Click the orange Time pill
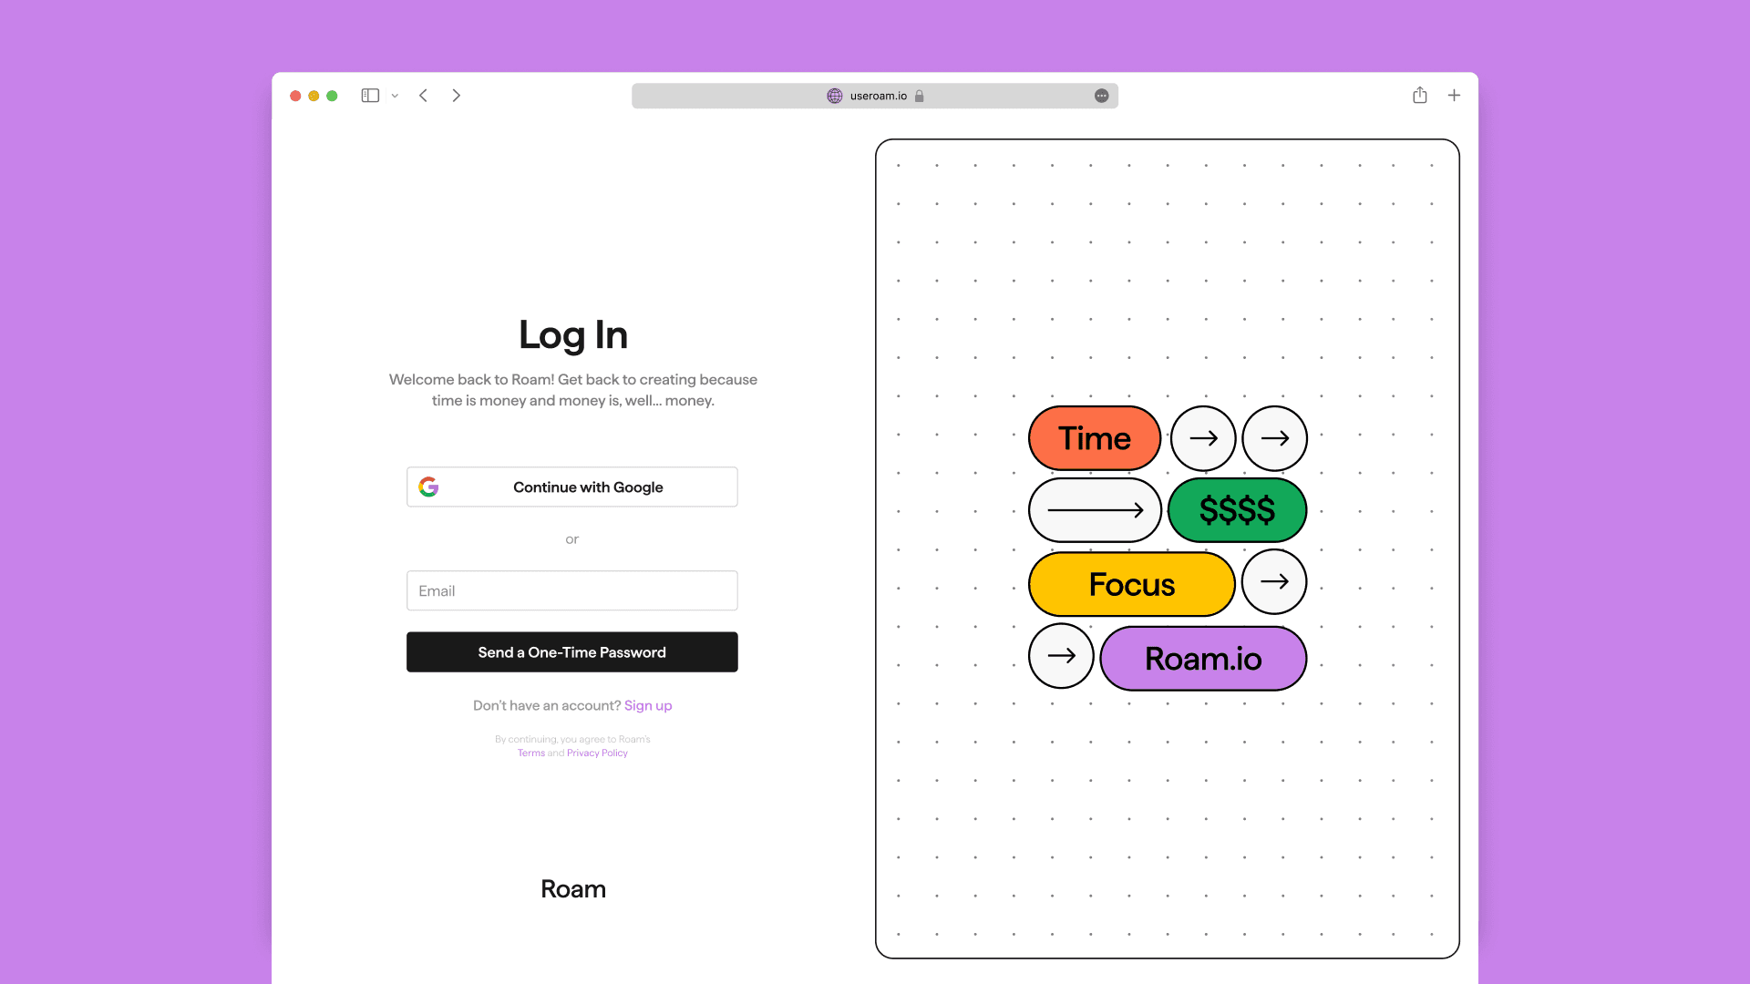 [x=1094, y=438]
